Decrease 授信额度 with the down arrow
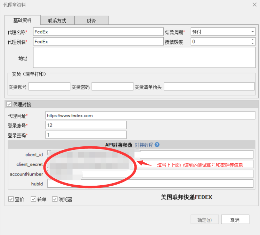 252,43
